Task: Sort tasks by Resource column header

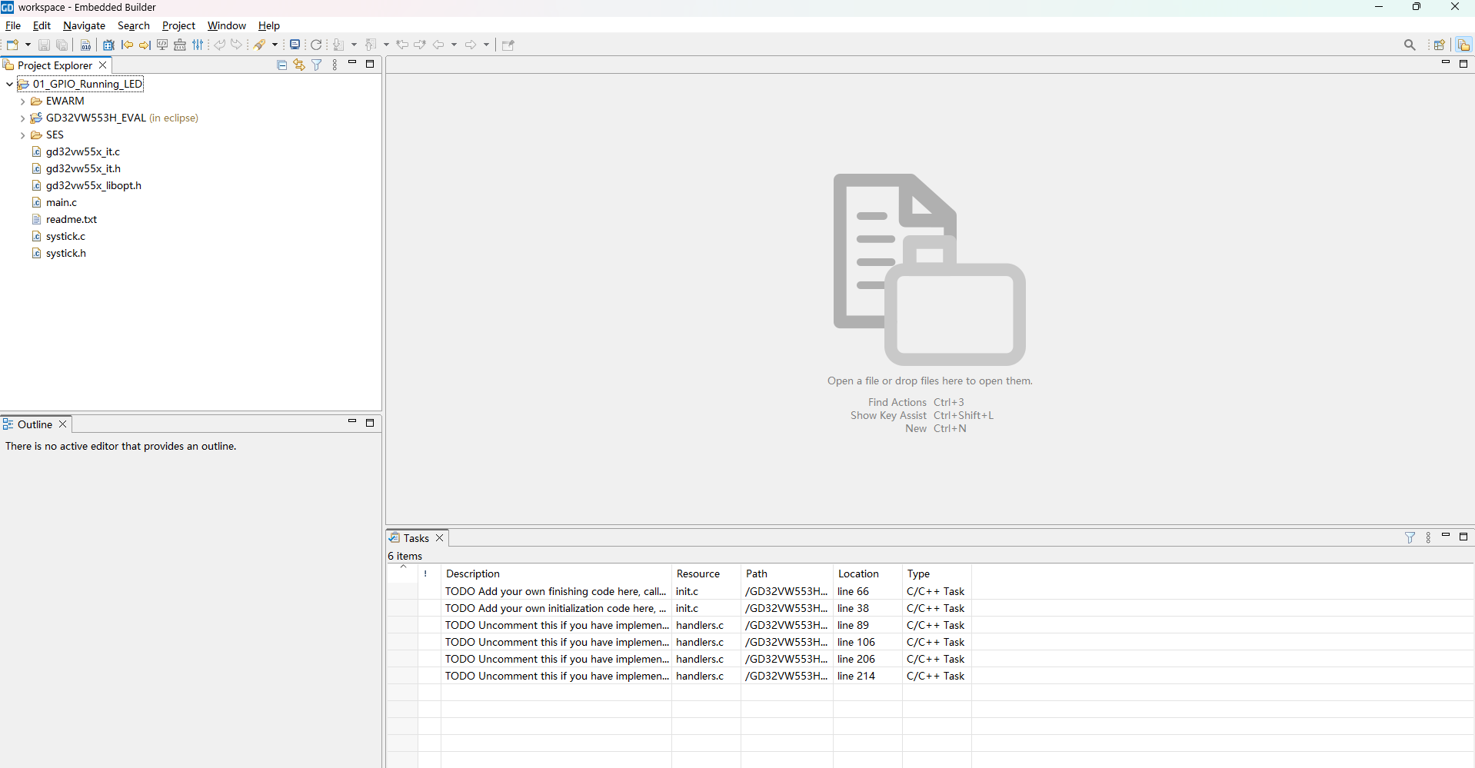Action: pyautogui.click(x=698, y=574)
